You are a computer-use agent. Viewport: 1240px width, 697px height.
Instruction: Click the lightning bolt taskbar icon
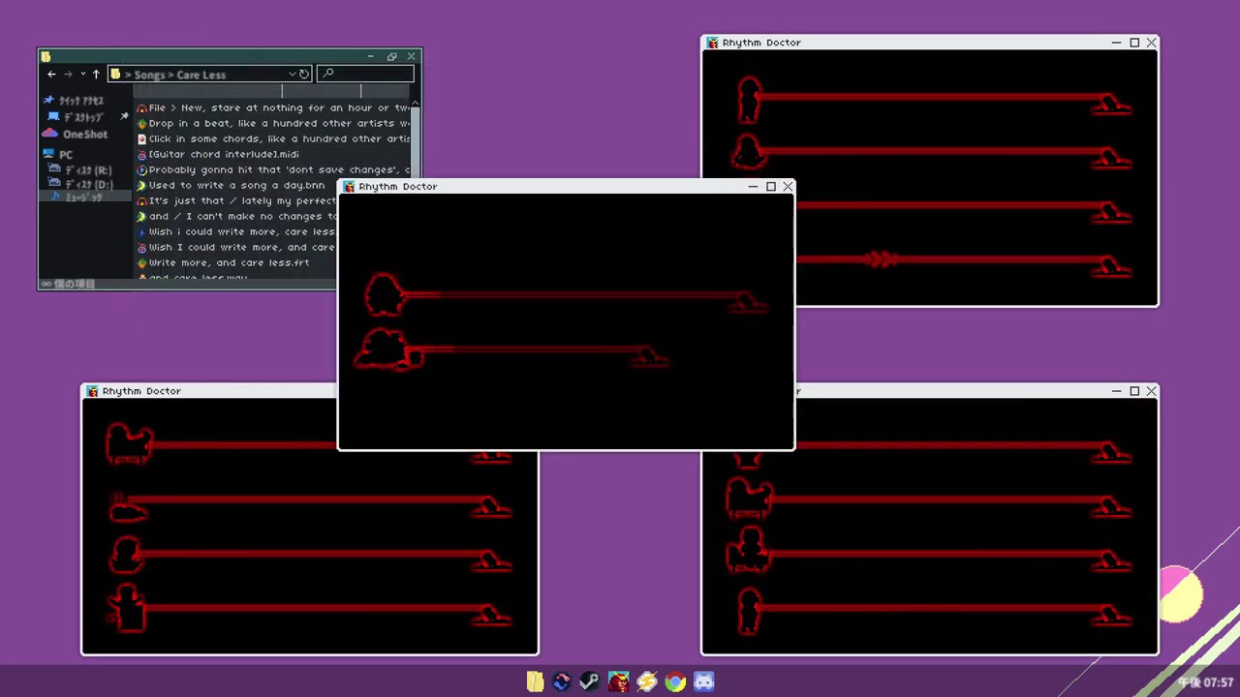646,682
